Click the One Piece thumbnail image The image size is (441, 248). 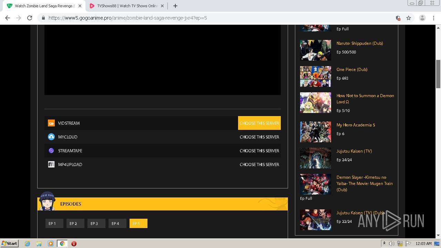315,76
